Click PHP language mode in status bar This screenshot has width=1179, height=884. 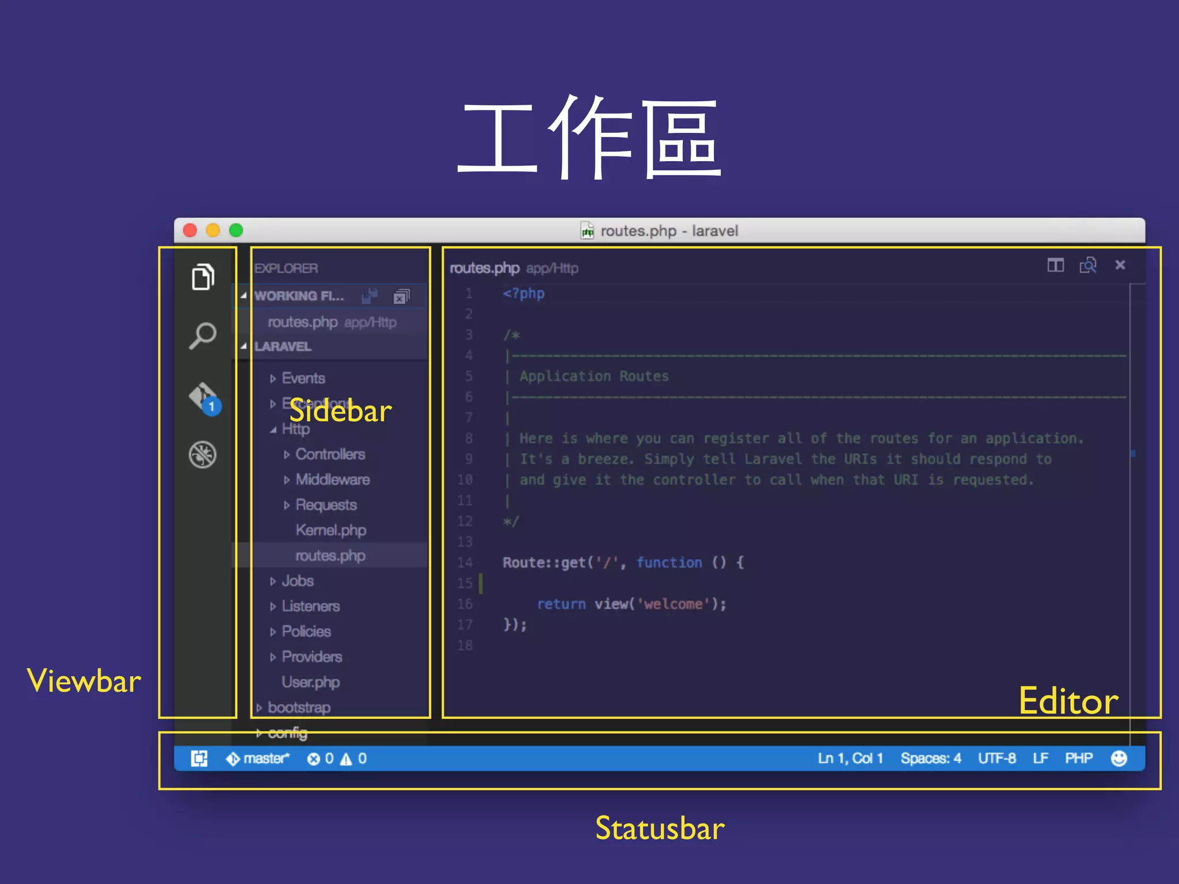(x=1078, y=759)
